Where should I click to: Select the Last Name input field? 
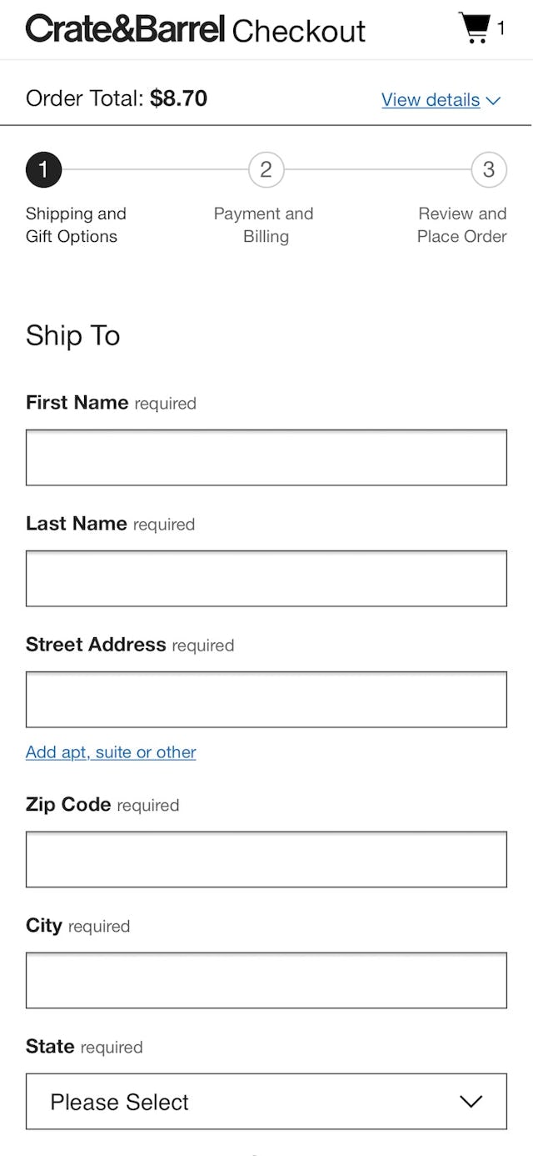click(x=266, y=578)
